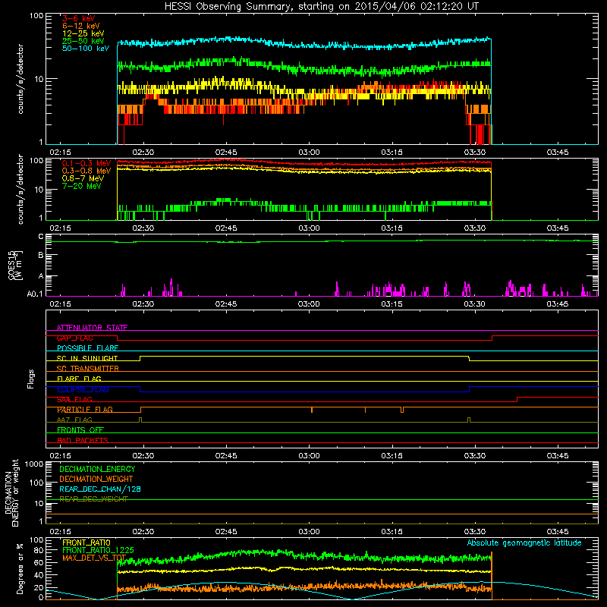607x607 pixels.
Task: Click the 02:15 tick under the MeV panel
Action: (61, 228)
